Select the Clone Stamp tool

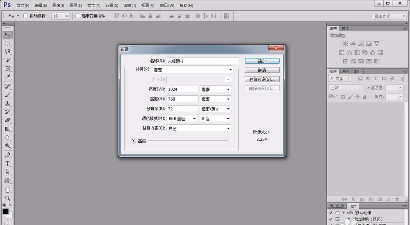coord(7,103)
